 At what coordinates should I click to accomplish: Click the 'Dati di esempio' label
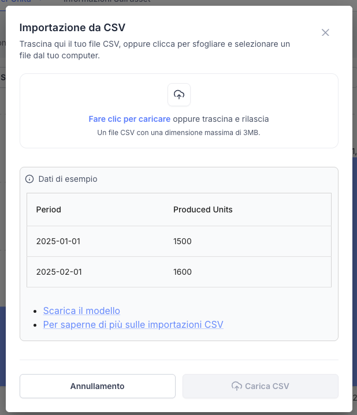tap(68, 179)
